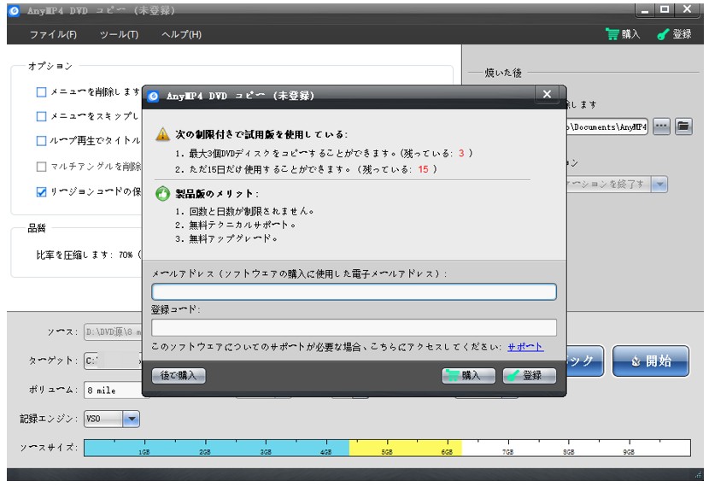The height and width of the screenshot is (487, 709).
Task: Click the green key icon beside 登録 in header
Action: point(664,34)
